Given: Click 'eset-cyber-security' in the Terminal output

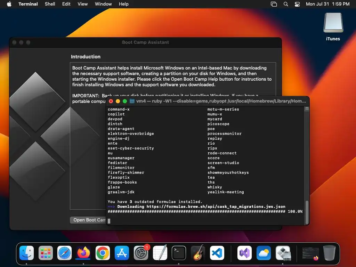Looking at the screenshot, I should (131, 148).
